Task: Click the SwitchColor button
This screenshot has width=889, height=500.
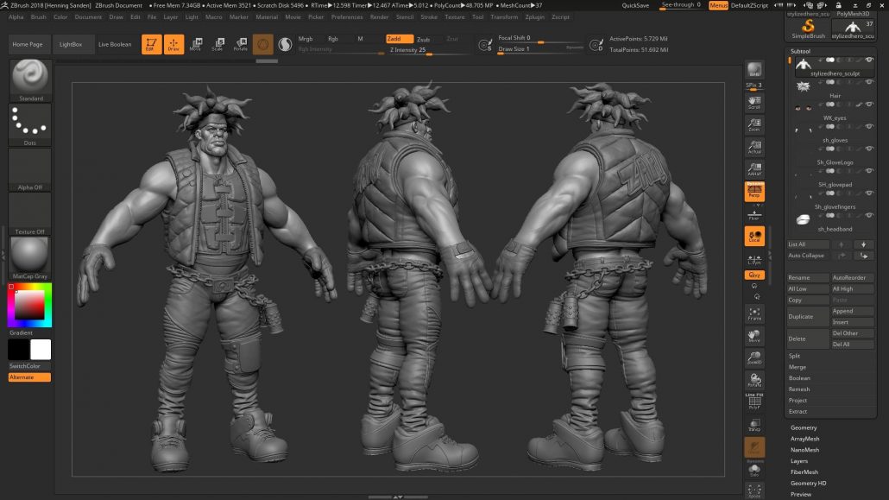Action: tap(29, 366)
